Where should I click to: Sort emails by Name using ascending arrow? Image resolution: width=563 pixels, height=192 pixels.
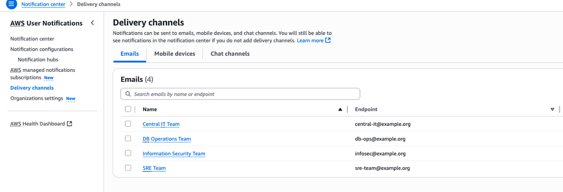tap(340, 109)
